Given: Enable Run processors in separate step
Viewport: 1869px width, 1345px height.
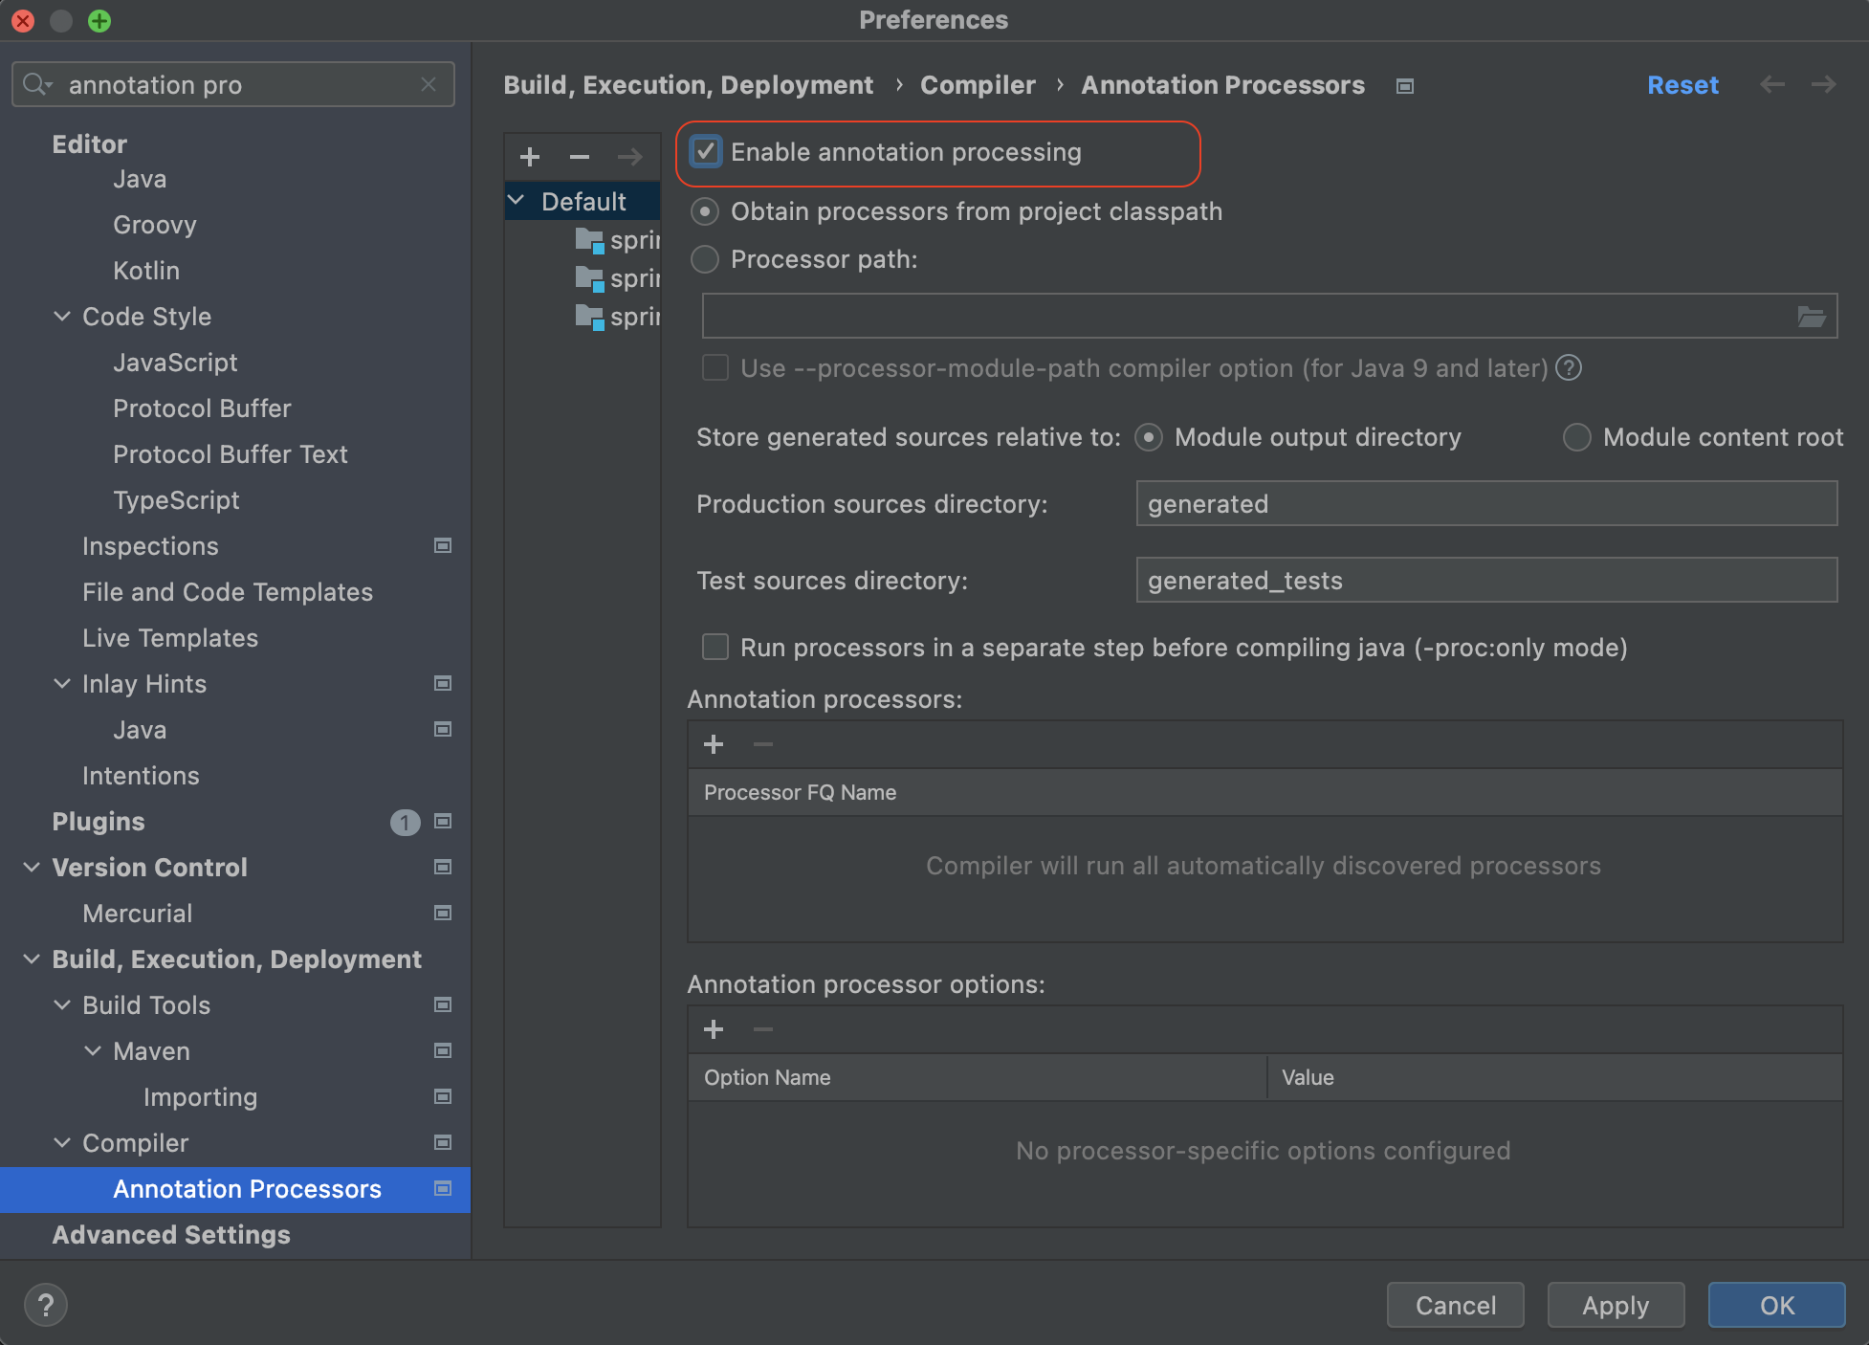Looking at the screenshot, I should pyautogui.click(x=715, y=648).
